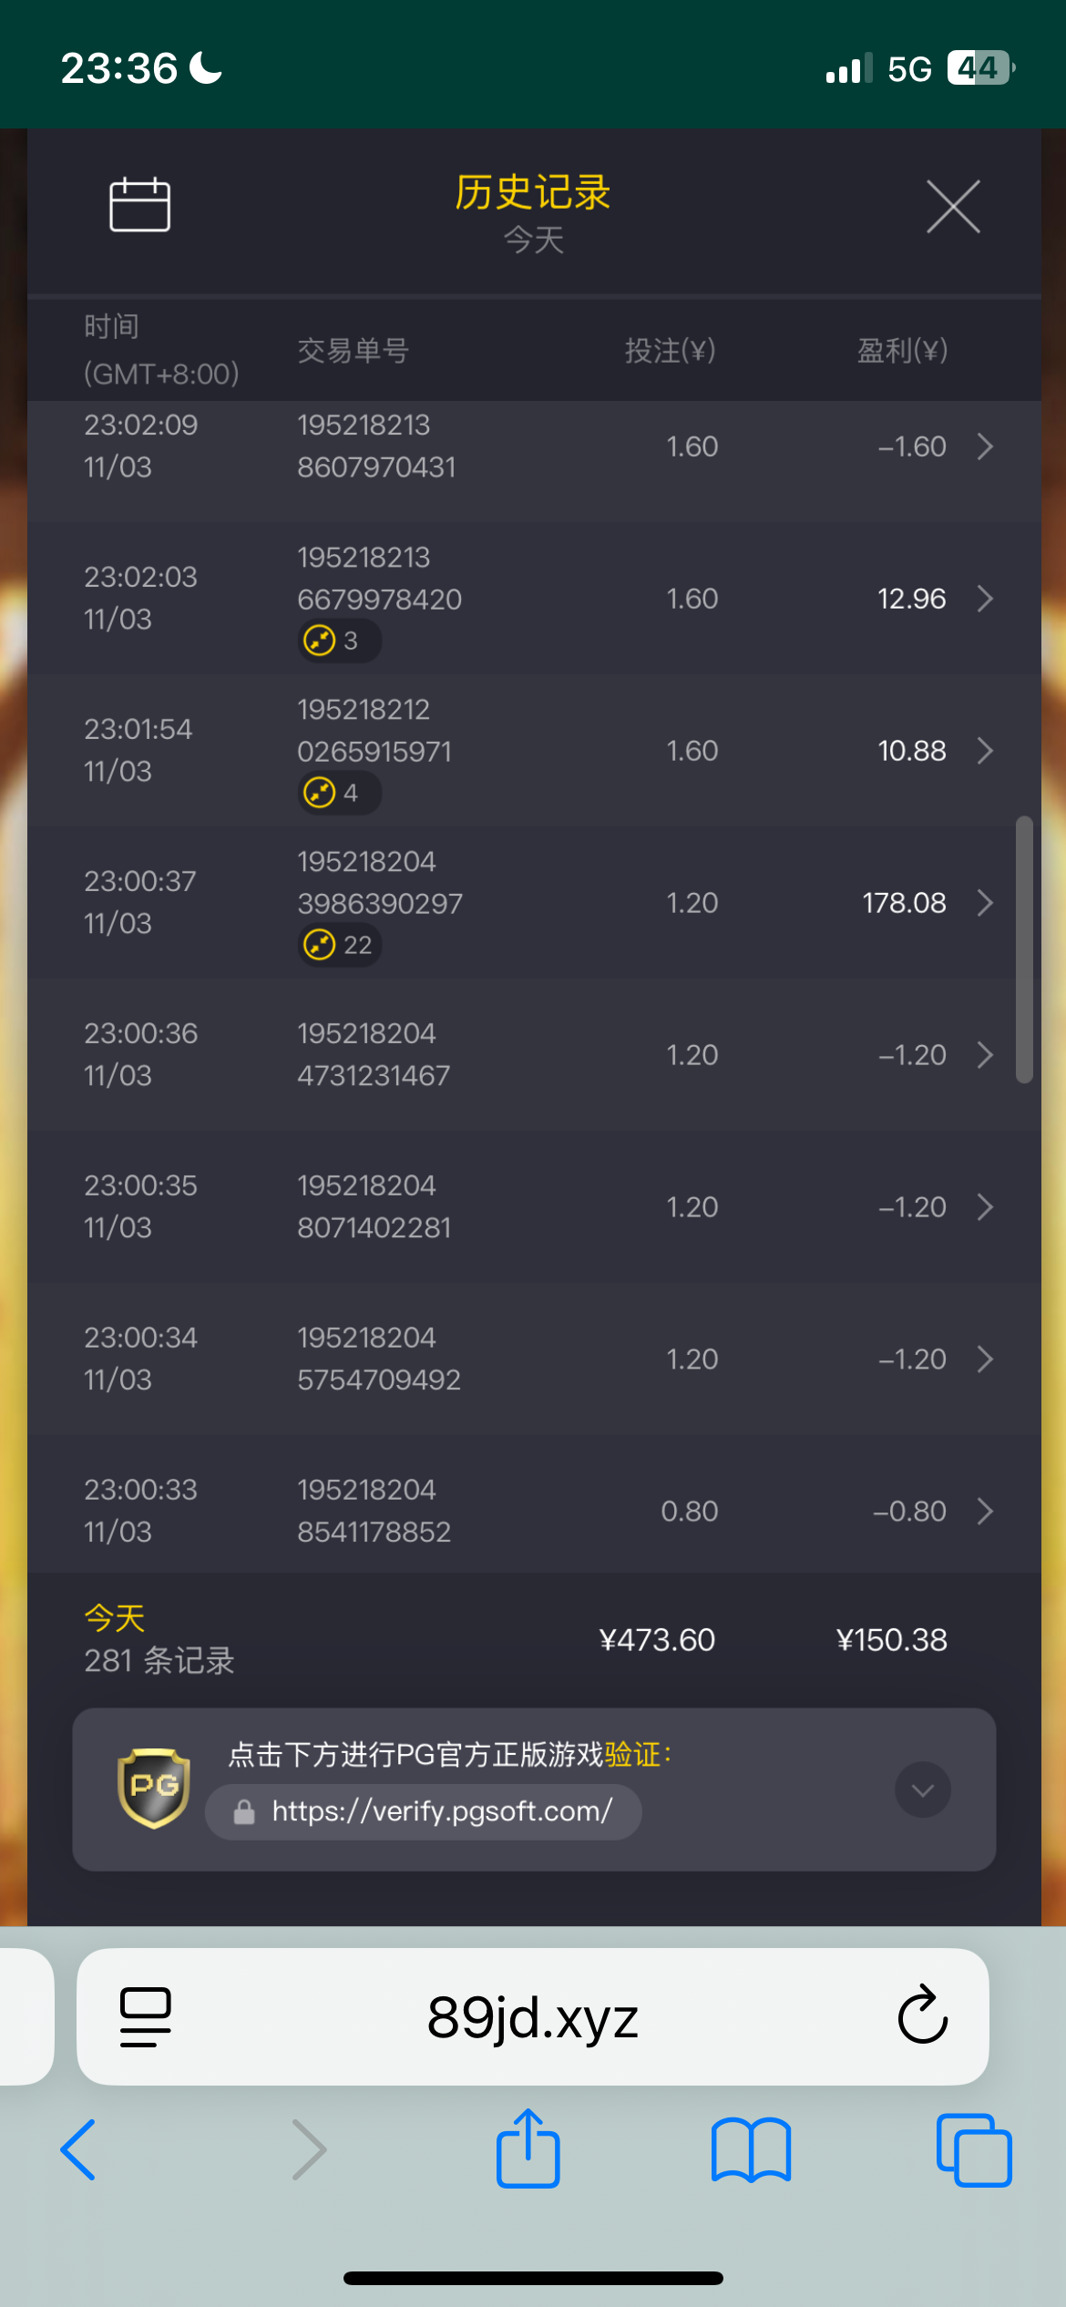The width and height of the screenshot is (1066, 2307).
Task: Tap the Safari share icon
Action: pos(528,2149)
